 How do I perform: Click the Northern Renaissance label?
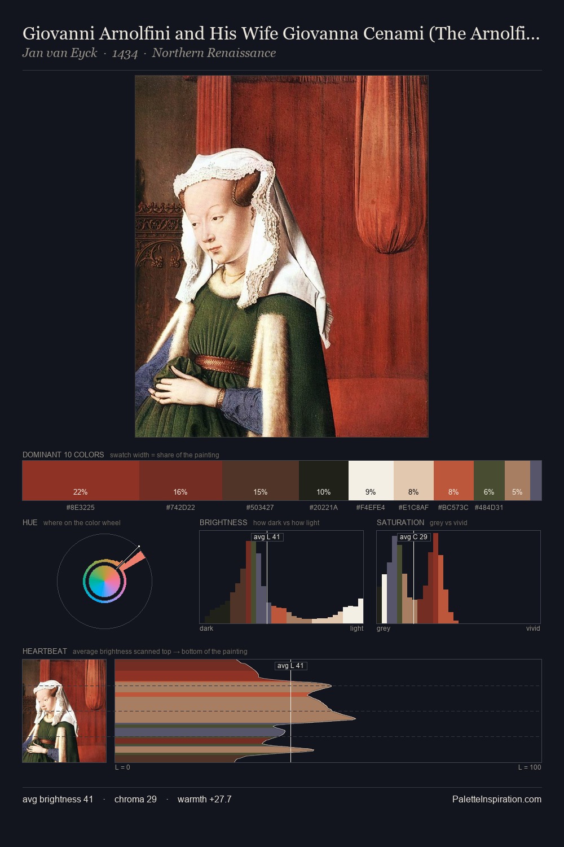pyautogui.click(x=214, y=53)
